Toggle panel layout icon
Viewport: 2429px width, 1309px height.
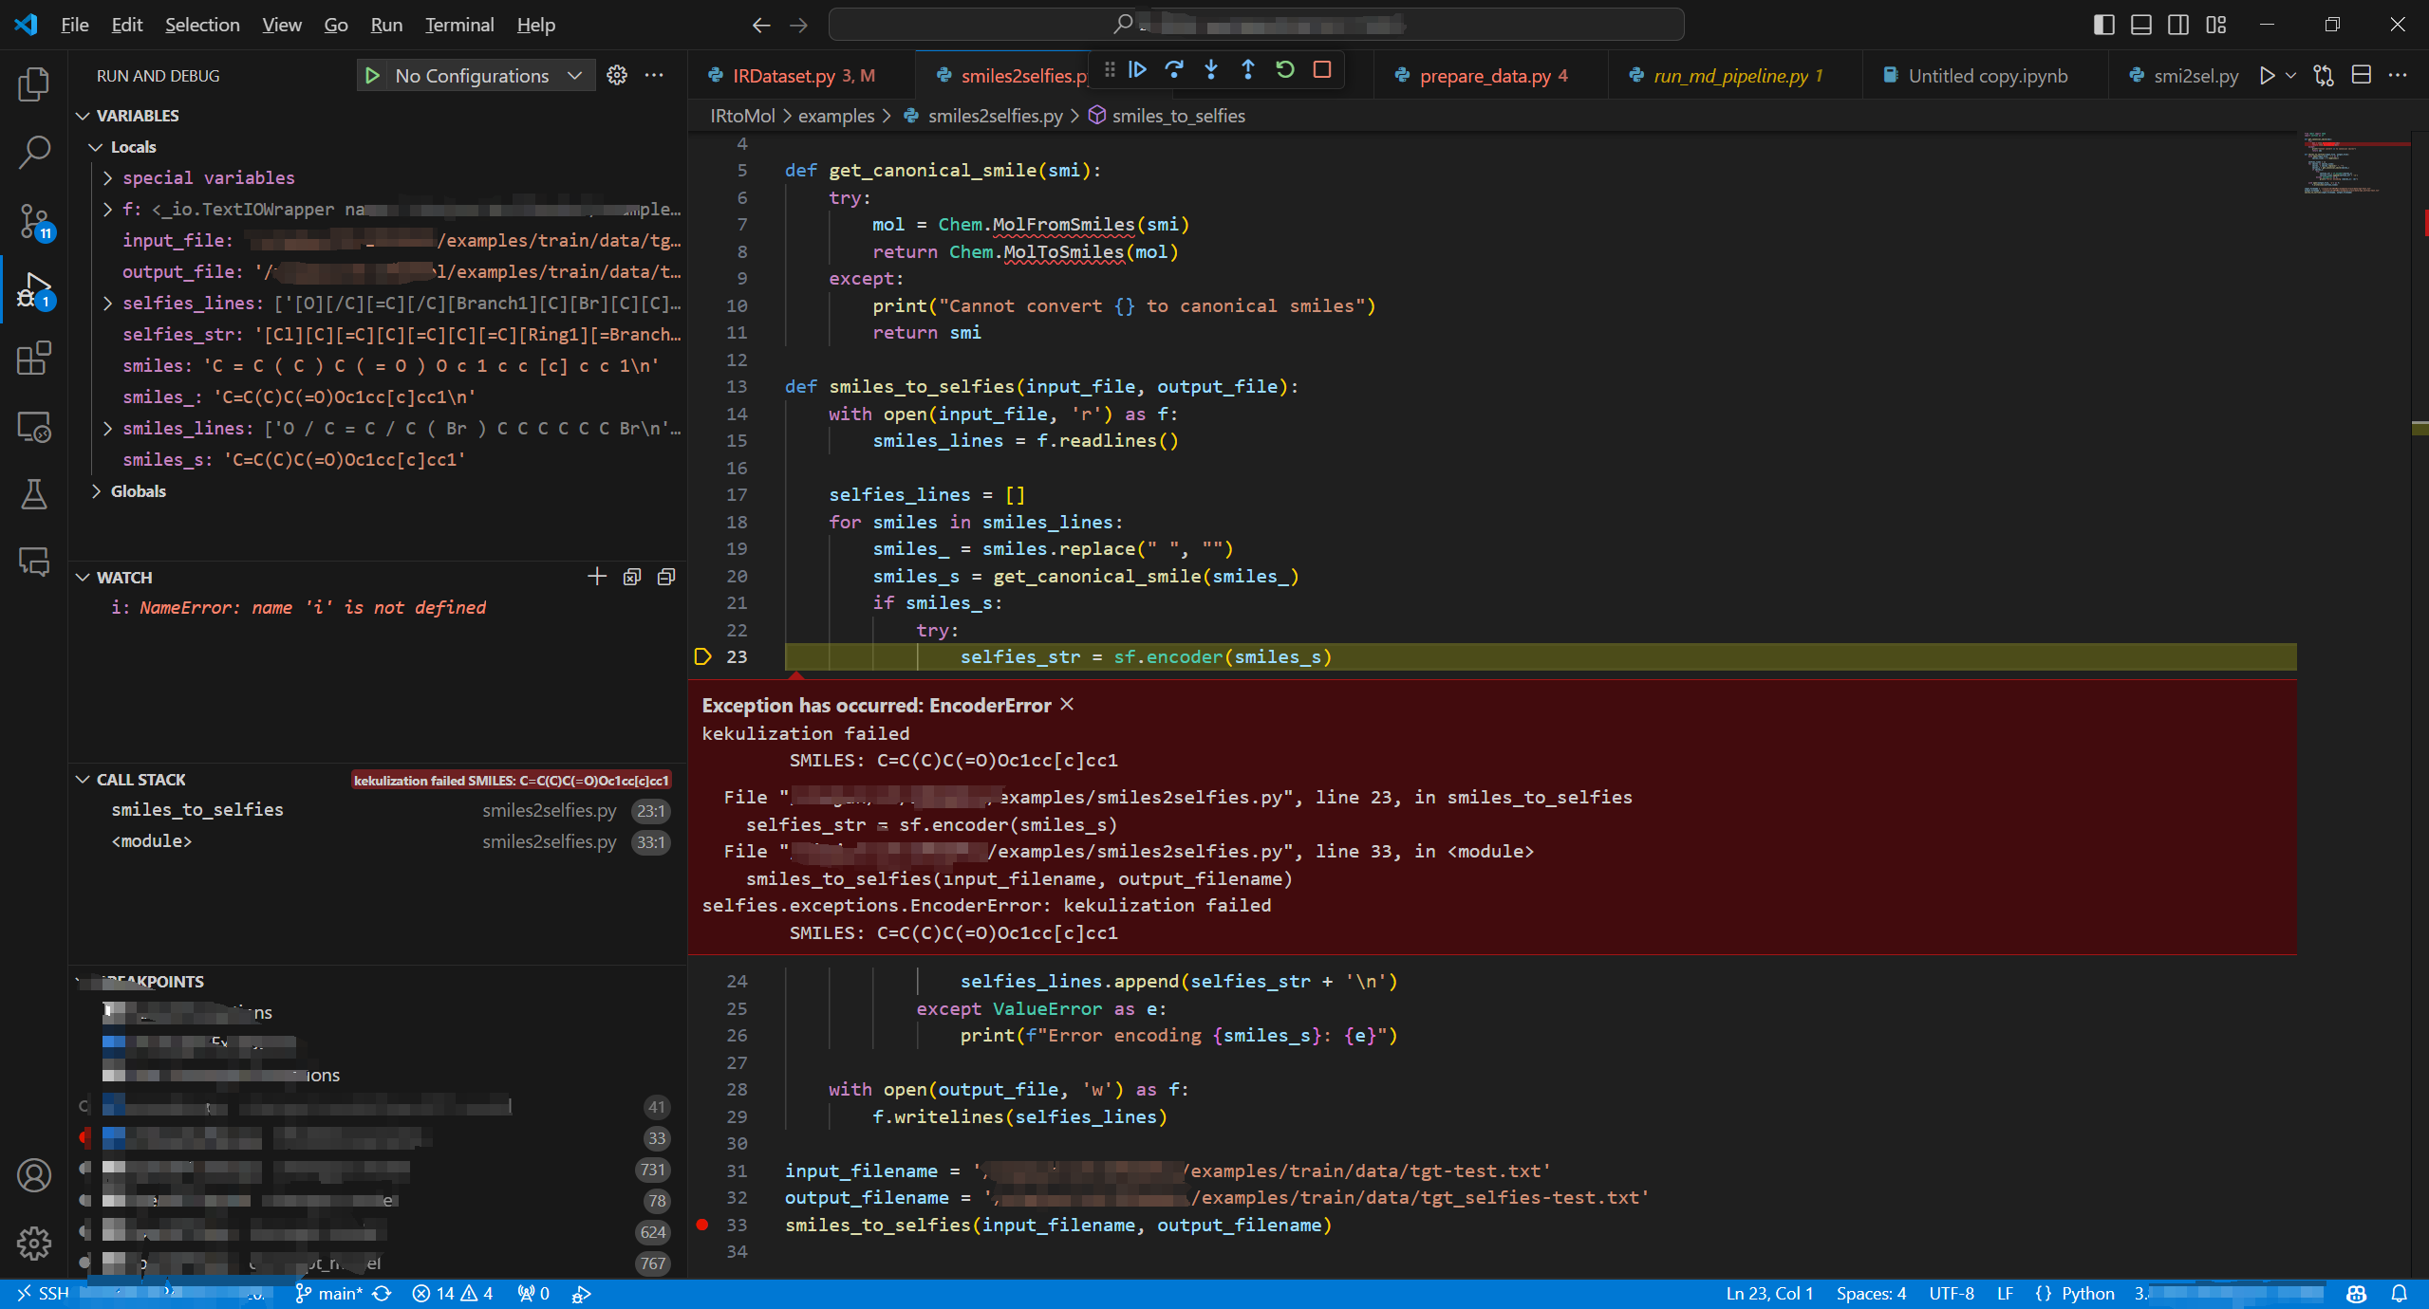2141,25
